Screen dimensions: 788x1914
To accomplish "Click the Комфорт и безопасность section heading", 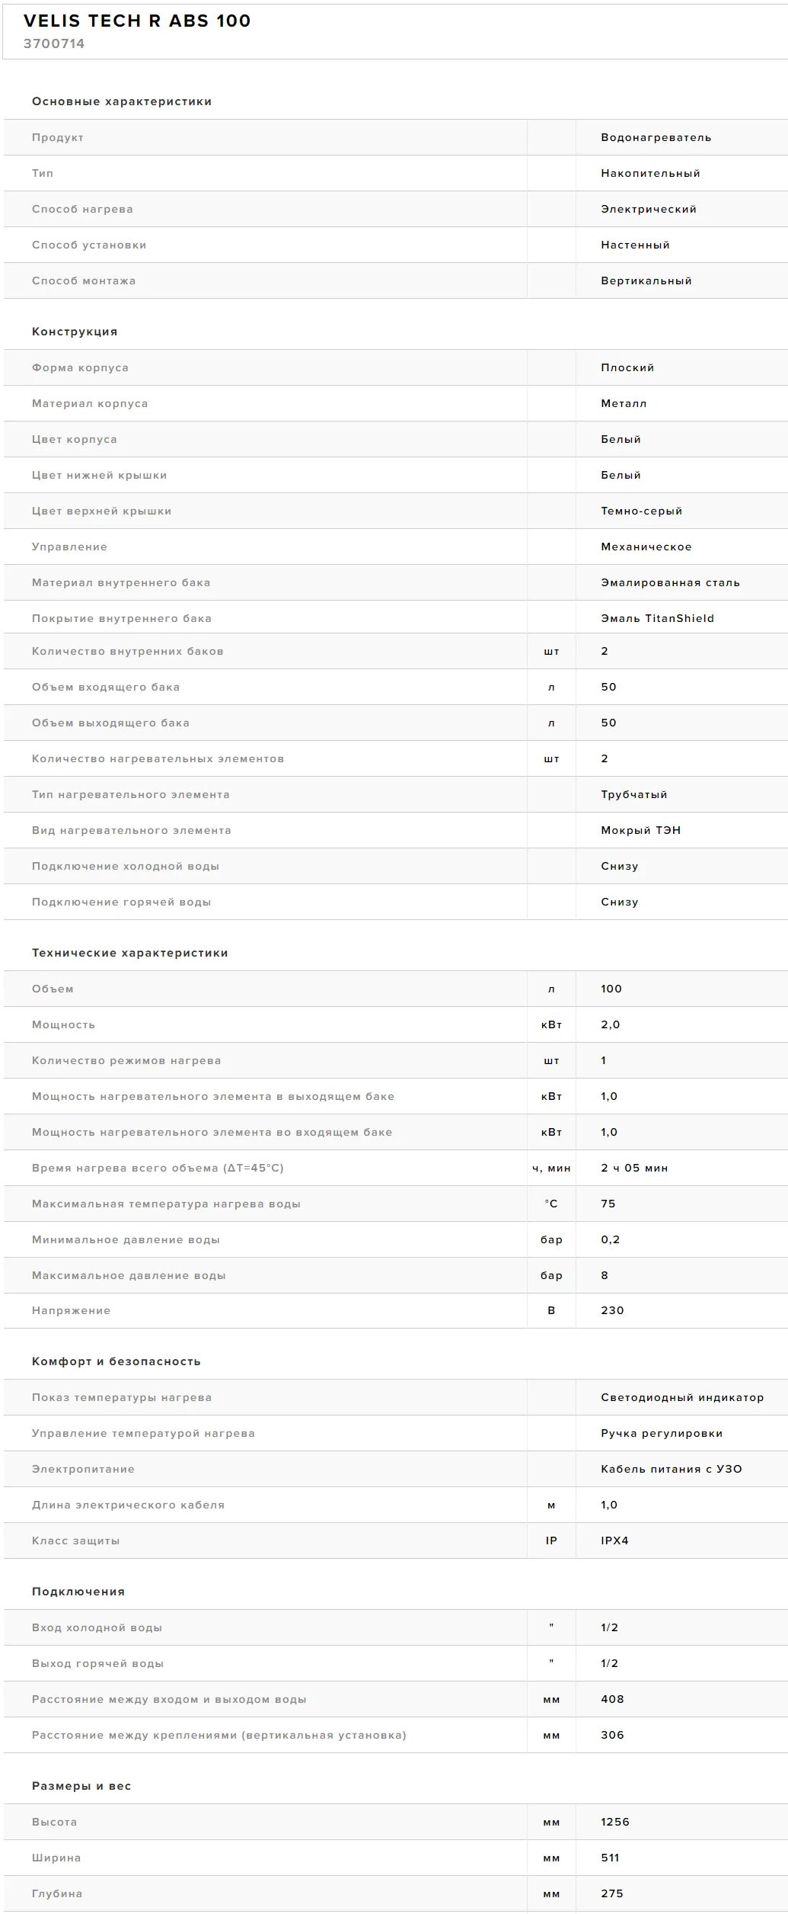I will [116, 1361].
